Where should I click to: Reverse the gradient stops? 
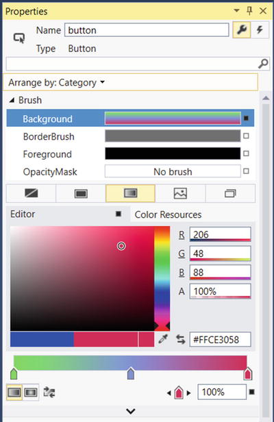(49, 392)
